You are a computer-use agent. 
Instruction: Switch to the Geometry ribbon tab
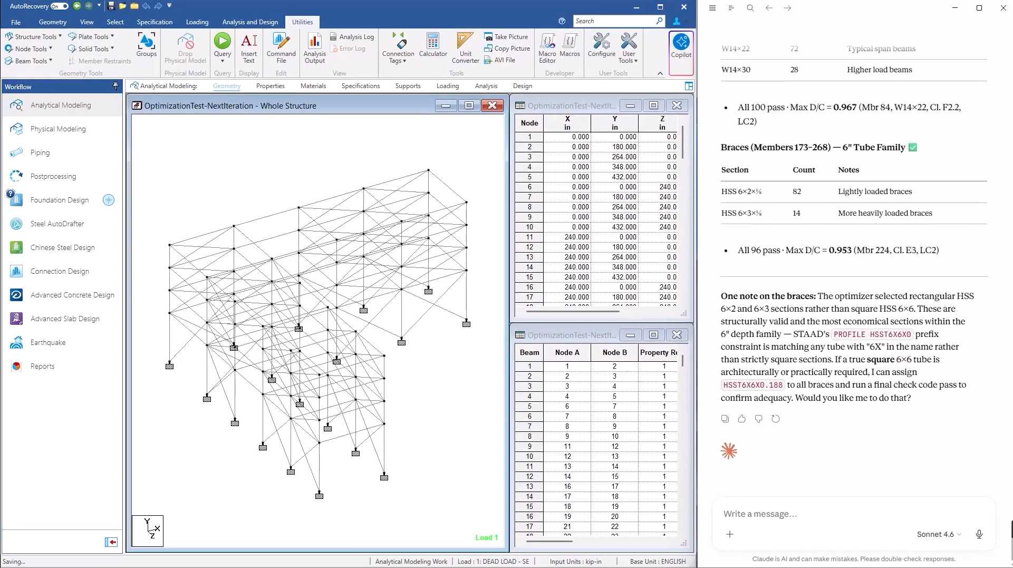click(53, 22)
